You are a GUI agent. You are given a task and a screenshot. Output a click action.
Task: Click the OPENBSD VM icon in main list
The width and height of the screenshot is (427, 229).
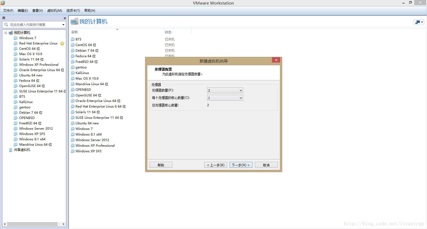click(x=73, y=89)
